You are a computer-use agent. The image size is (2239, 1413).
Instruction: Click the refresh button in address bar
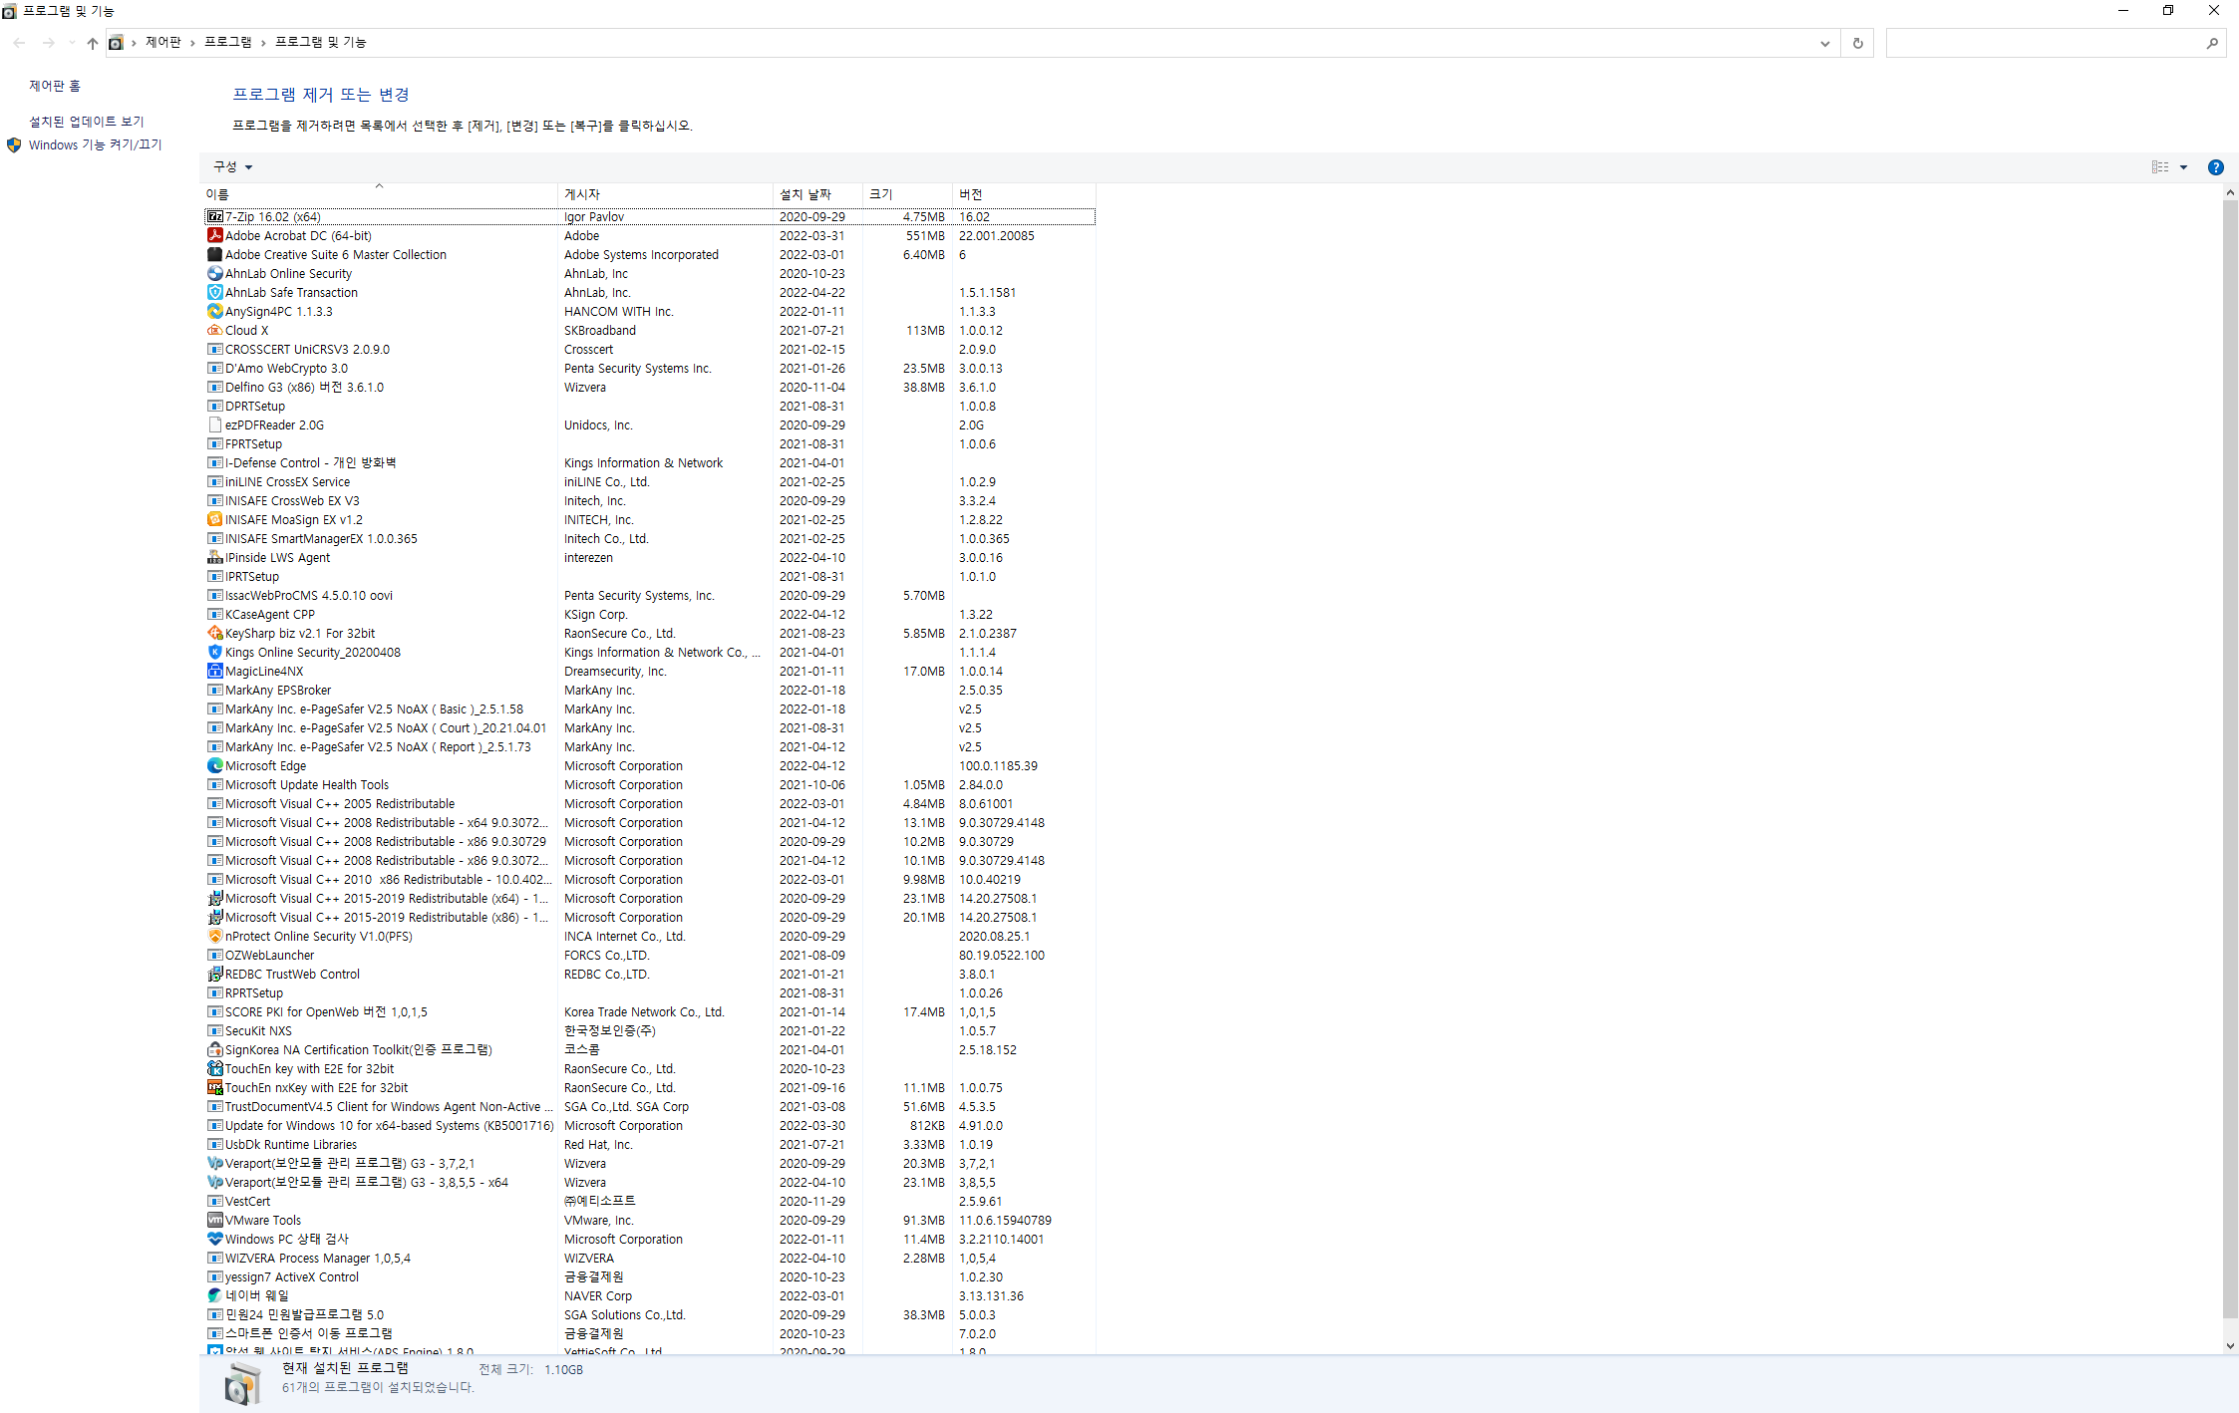click(1857, 43)
